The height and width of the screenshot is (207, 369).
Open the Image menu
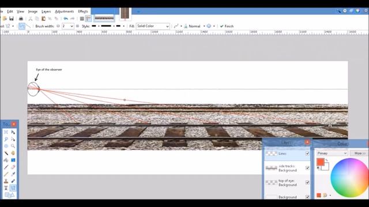tap(33, 11)
